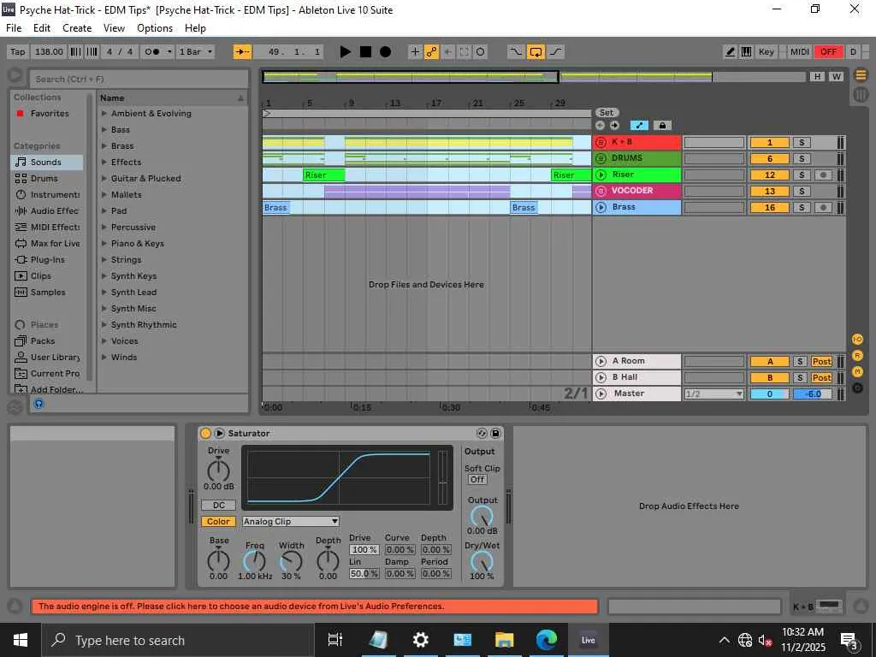Arm the Arrangement Record button
Screen dimensions: 876x657
386,52
